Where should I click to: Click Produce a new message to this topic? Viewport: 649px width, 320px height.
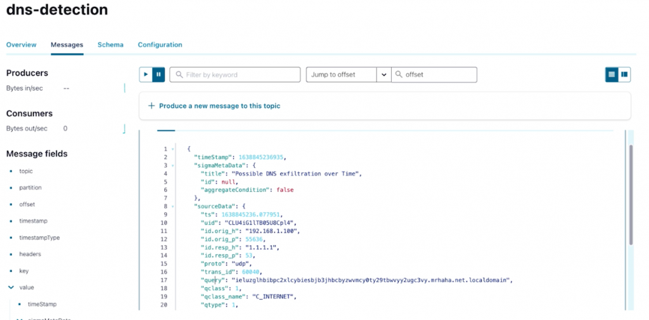pyautogui.click(x=219, y=106)
